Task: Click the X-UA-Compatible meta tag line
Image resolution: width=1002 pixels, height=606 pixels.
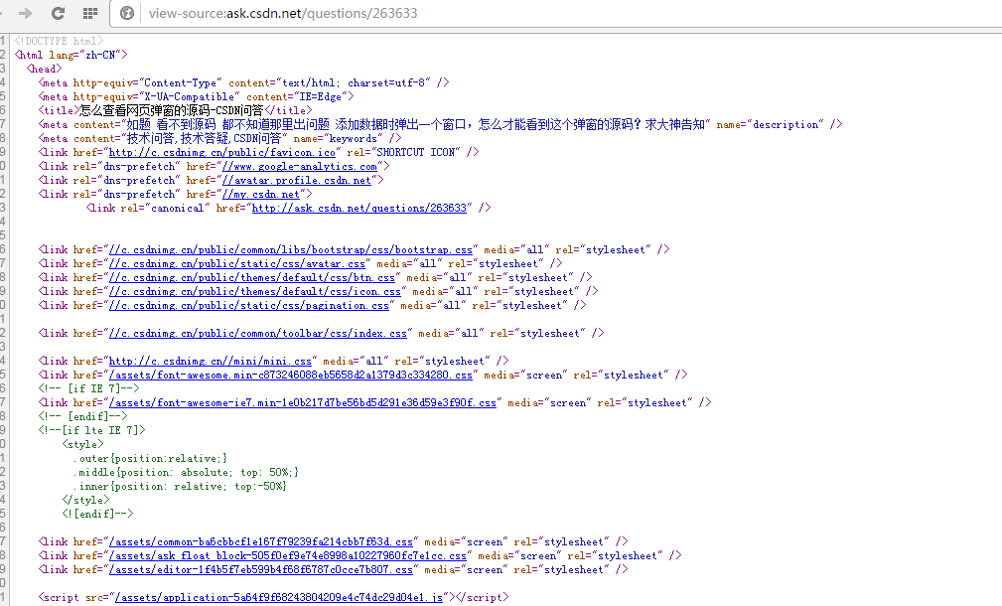Action: [196, 96]
